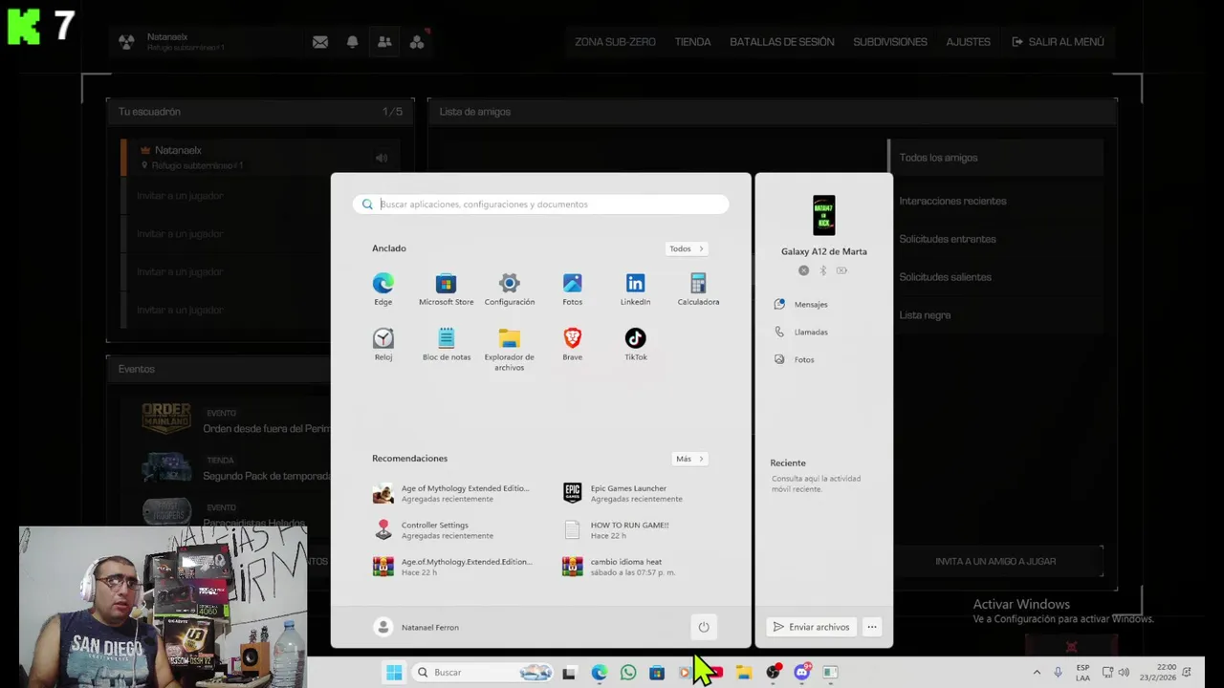Image resolution: width=1224 pixels, height=688 pixels.
Task: Show all apps with Todos button
Action: [x=687, y=248]
